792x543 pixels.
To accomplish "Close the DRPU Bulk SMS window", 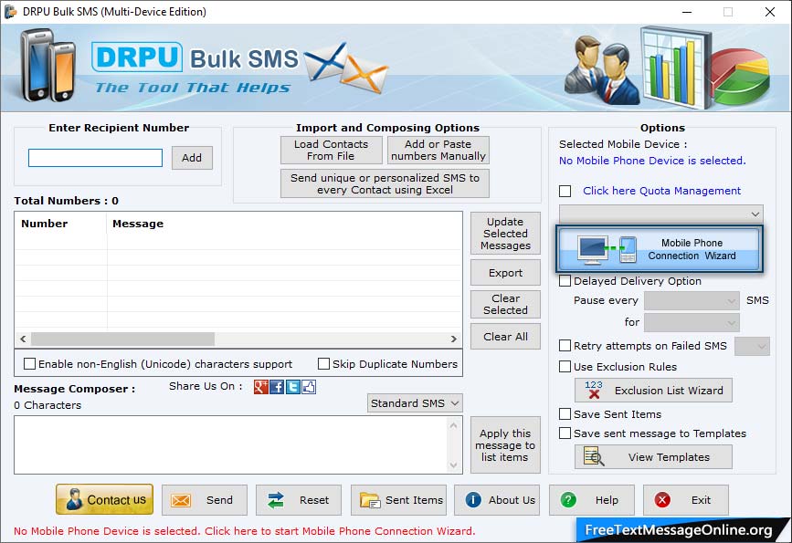I will tap(770, 12).
